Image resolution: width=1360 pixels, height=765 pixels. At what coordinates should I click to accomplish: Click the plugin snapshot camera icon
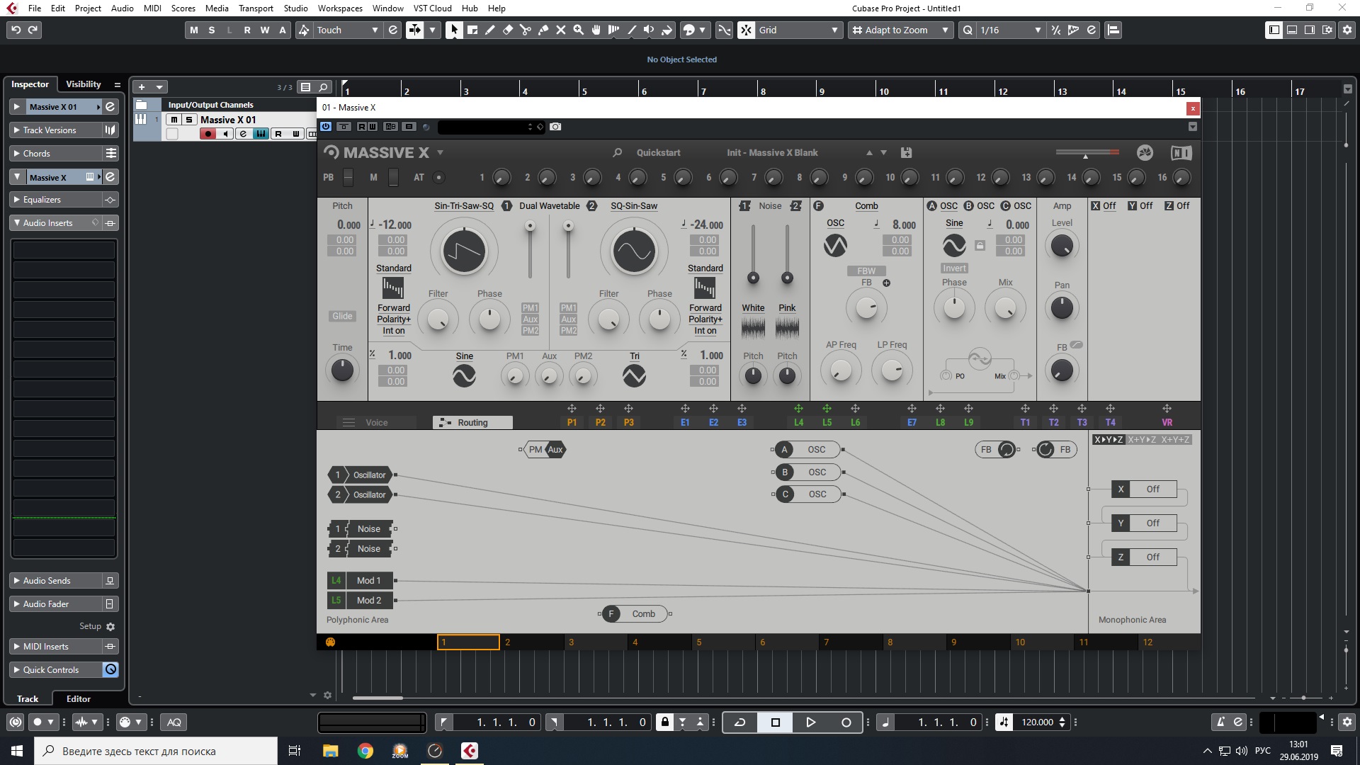[x=555, y=127]
